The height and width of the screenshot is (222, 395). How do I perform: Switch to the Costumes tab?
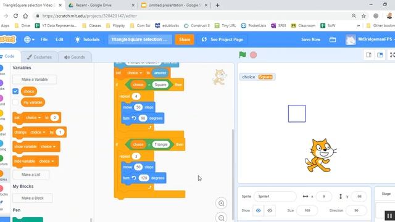(39, 57)
